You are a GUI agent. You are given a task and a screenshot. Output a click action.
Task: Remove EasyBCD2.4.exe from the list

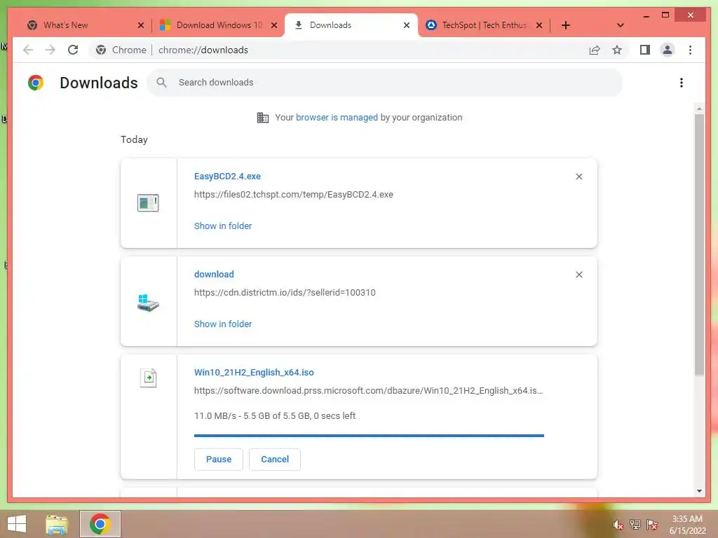[x=578, y=177]
